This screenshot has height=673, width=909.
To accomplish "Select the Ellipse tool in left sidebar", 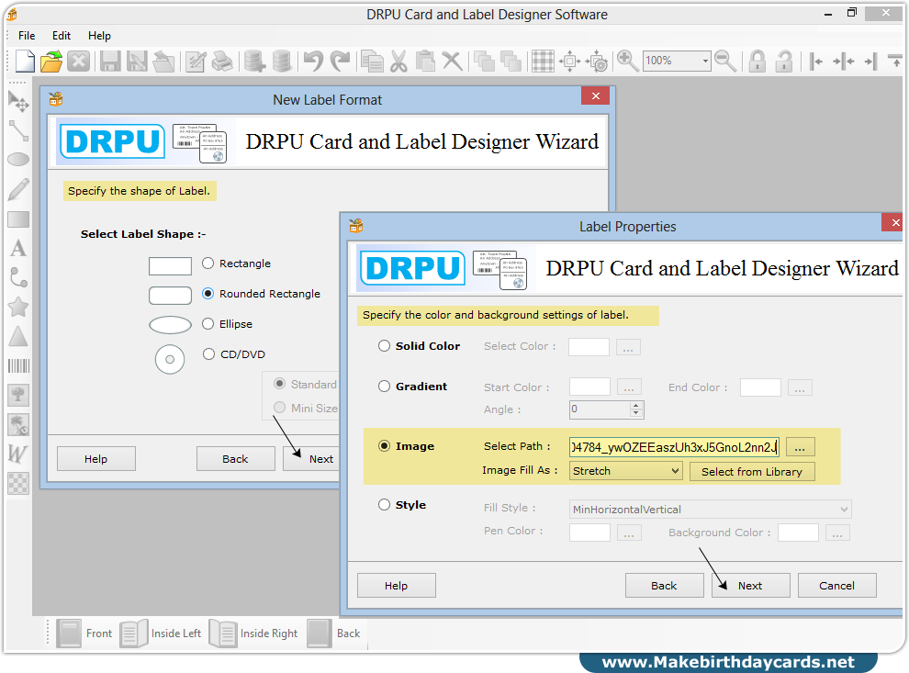I will 18,159.
